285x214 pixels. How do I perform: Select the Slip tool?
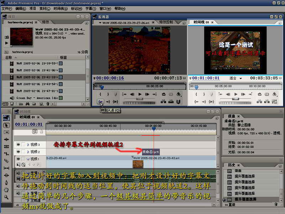(6, 168)
